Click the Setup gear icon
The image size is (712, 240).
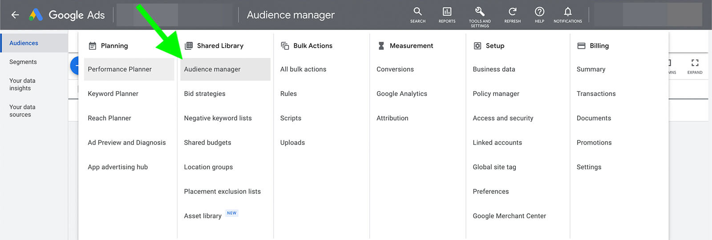click(477, 46)
